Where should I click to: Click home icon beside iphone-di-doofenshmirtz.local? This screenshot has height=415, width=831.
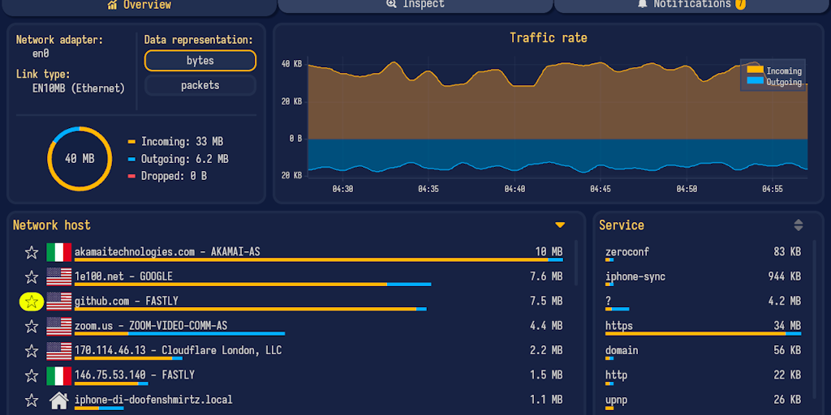58,400
